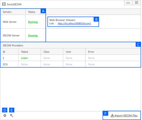Select the 'DICOM Server' row label
Screen dimensions: 142x120
coord(11,35)
